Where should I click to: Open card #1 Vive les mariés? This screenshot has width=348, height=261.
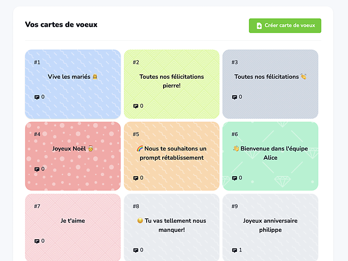73,84
